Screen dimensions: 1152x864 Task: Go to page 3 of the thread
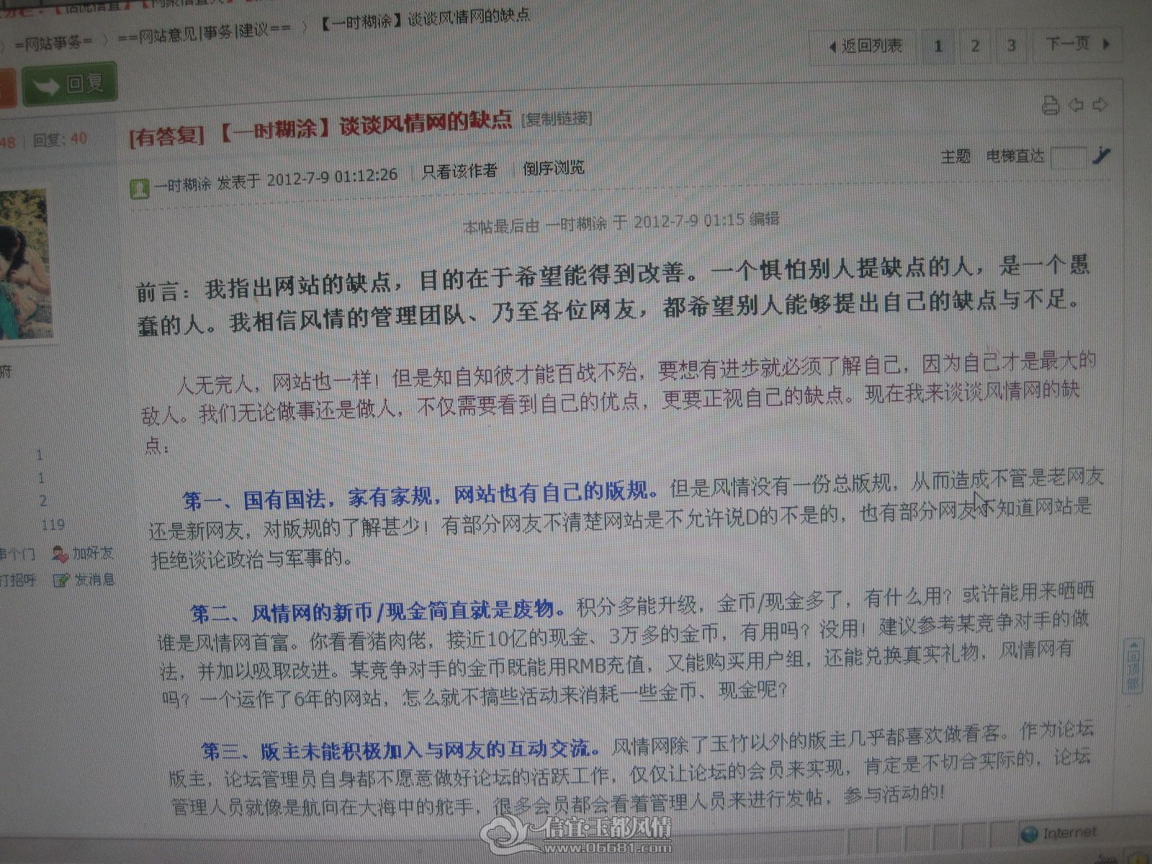click(1011, 45)
